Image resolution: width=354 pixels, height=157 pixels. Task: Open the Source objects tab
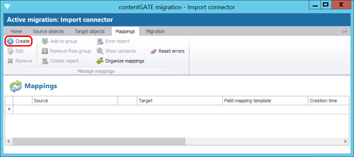pos(48,31)
